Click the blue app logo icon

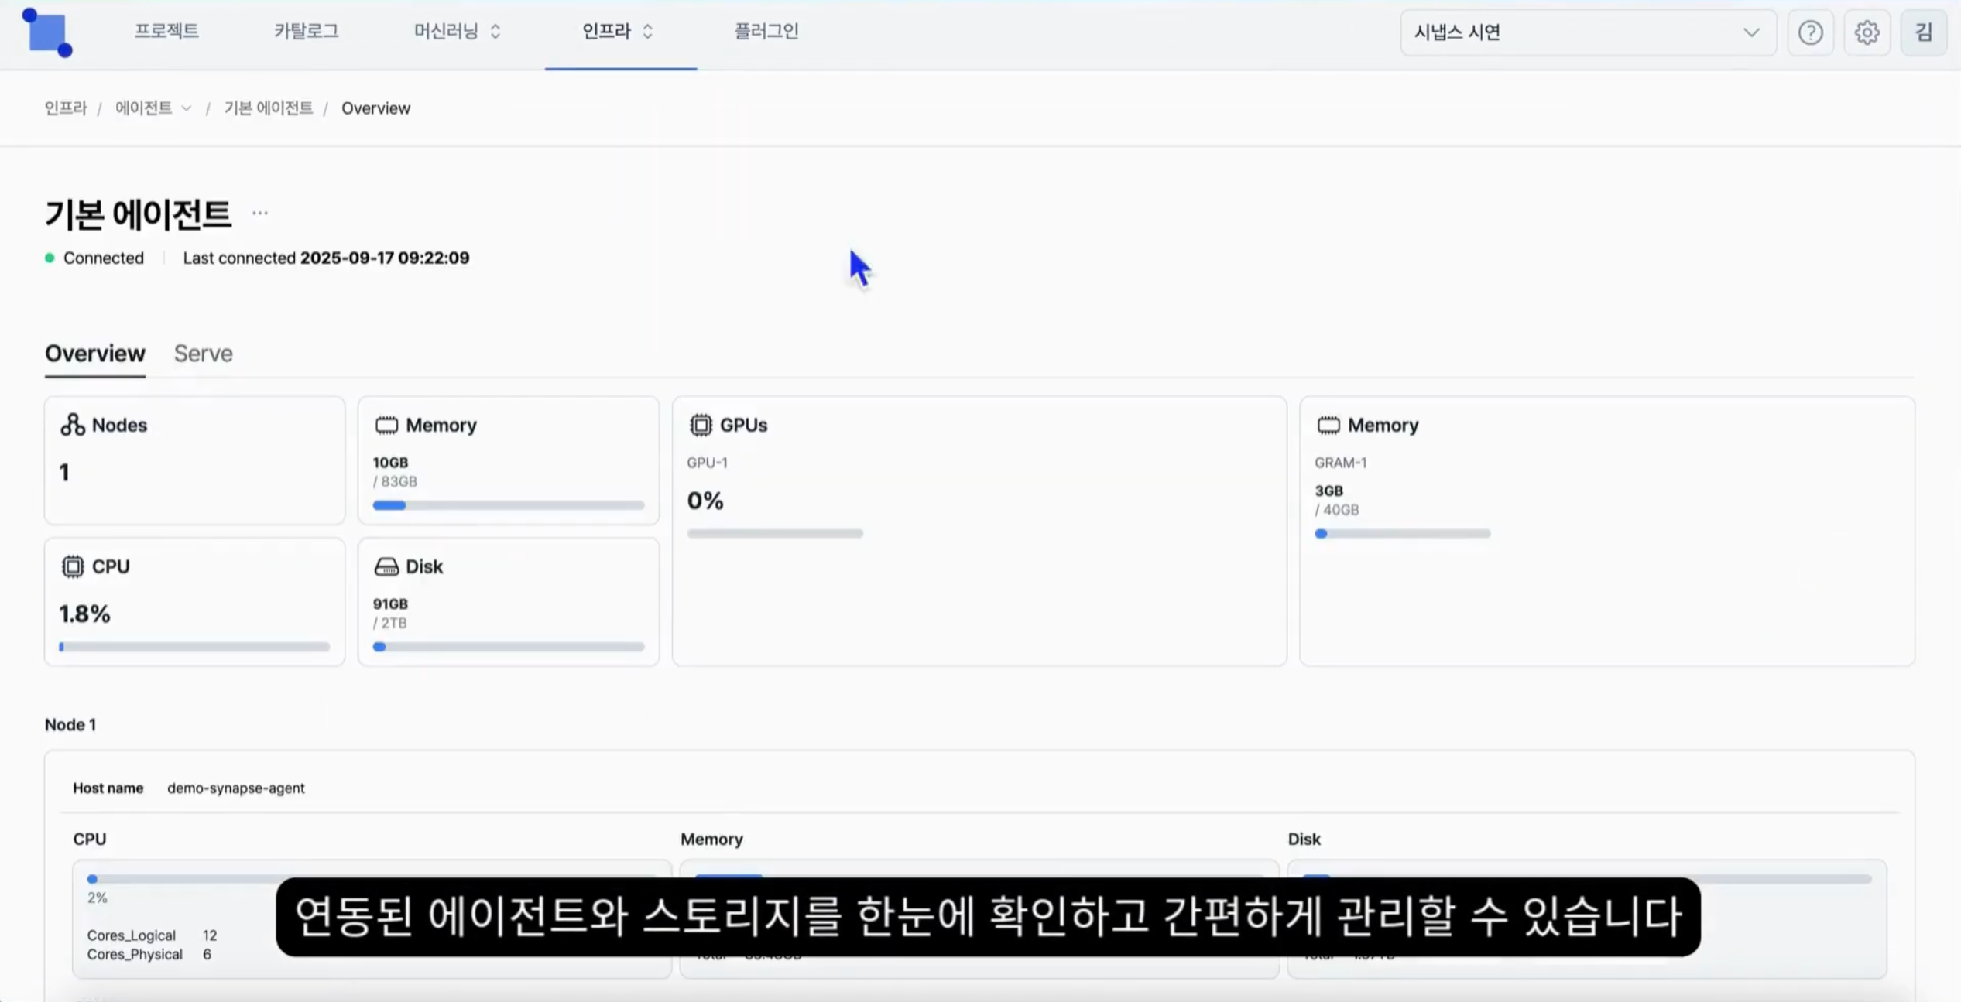point(47,32)
